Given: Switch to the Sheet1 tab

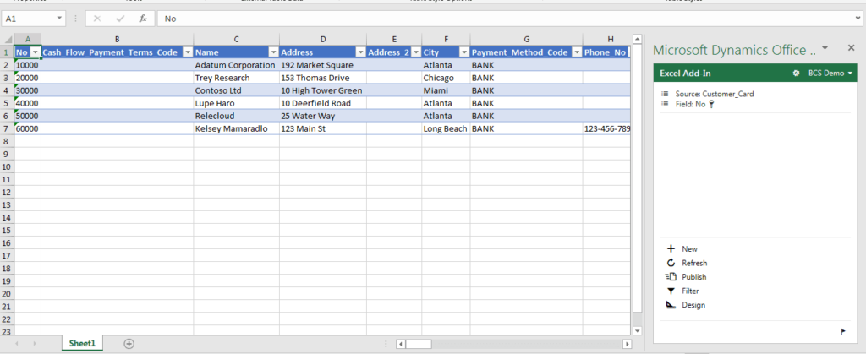Looking at the screenshot, I should 81,343.
